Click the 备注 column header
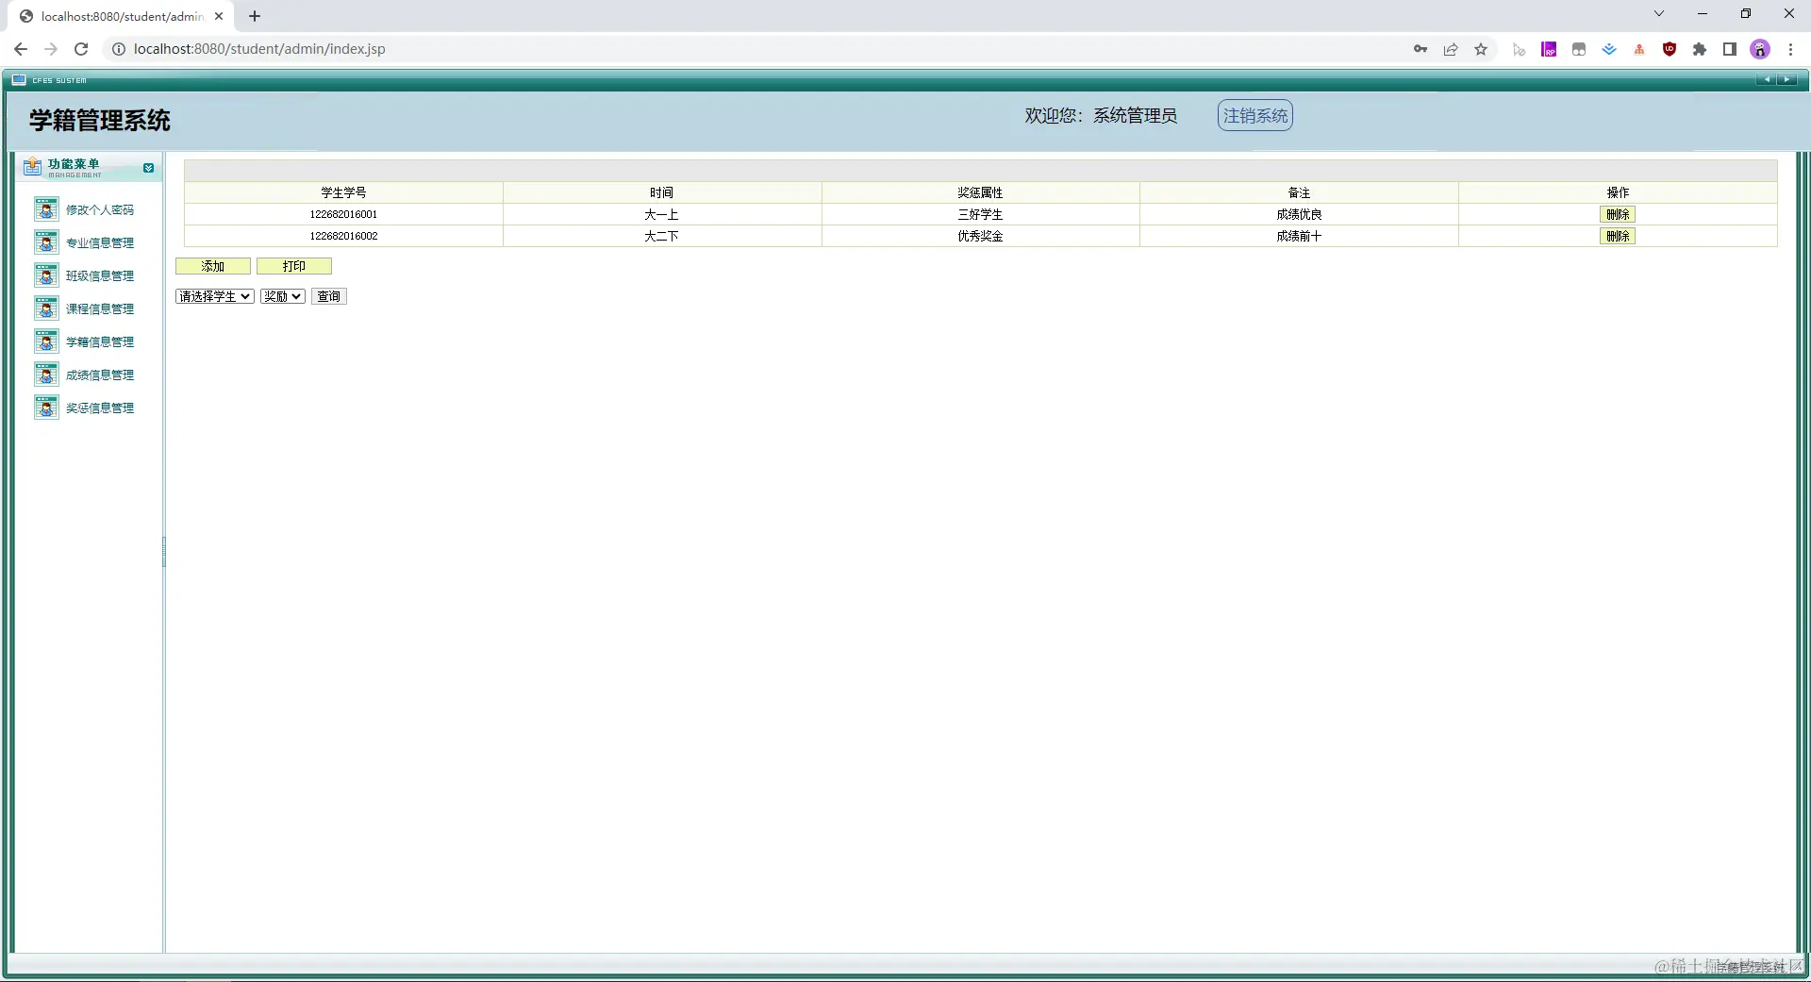The height and width of the screenshot is (982, 1811). pyautogui.click(x=1299, y=192)
